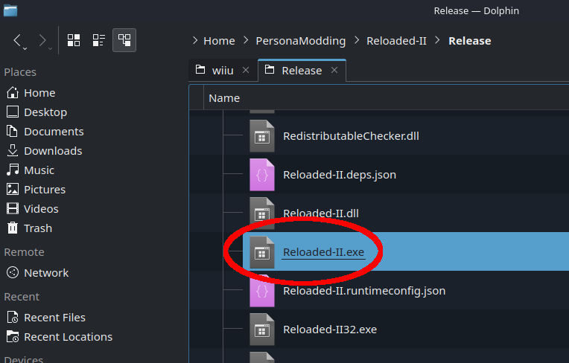Select RedistributableChecker.dll file name

click(x=351, y=136)
